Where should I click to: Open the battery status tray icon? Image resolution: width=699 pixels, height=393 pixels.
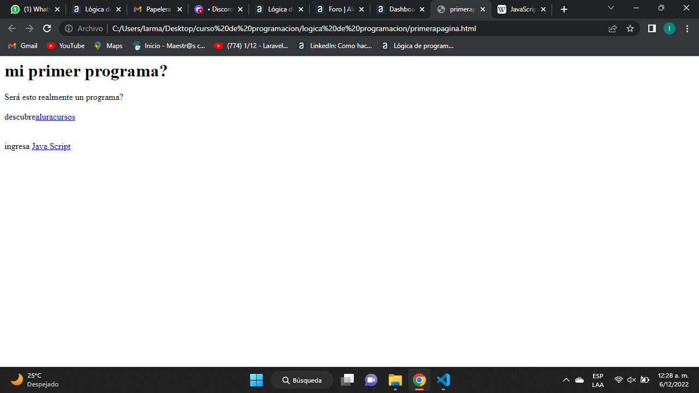pos(645,380)
